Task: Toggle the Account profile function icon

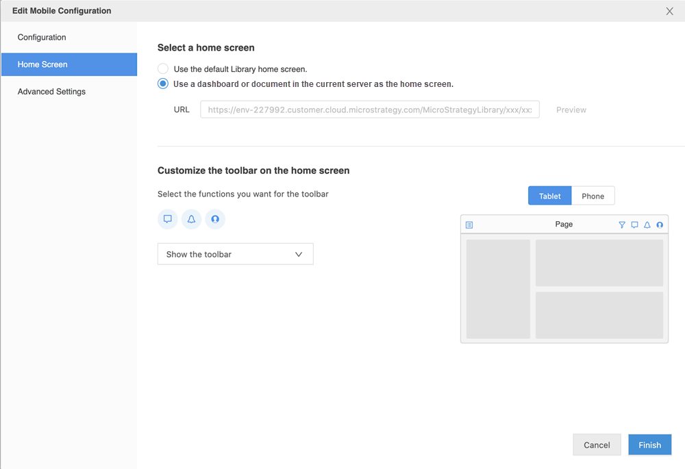Action: pos(215,219)
